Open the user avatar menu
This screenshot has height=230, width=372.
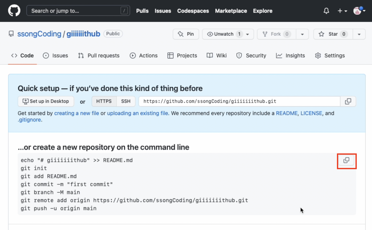359,11
